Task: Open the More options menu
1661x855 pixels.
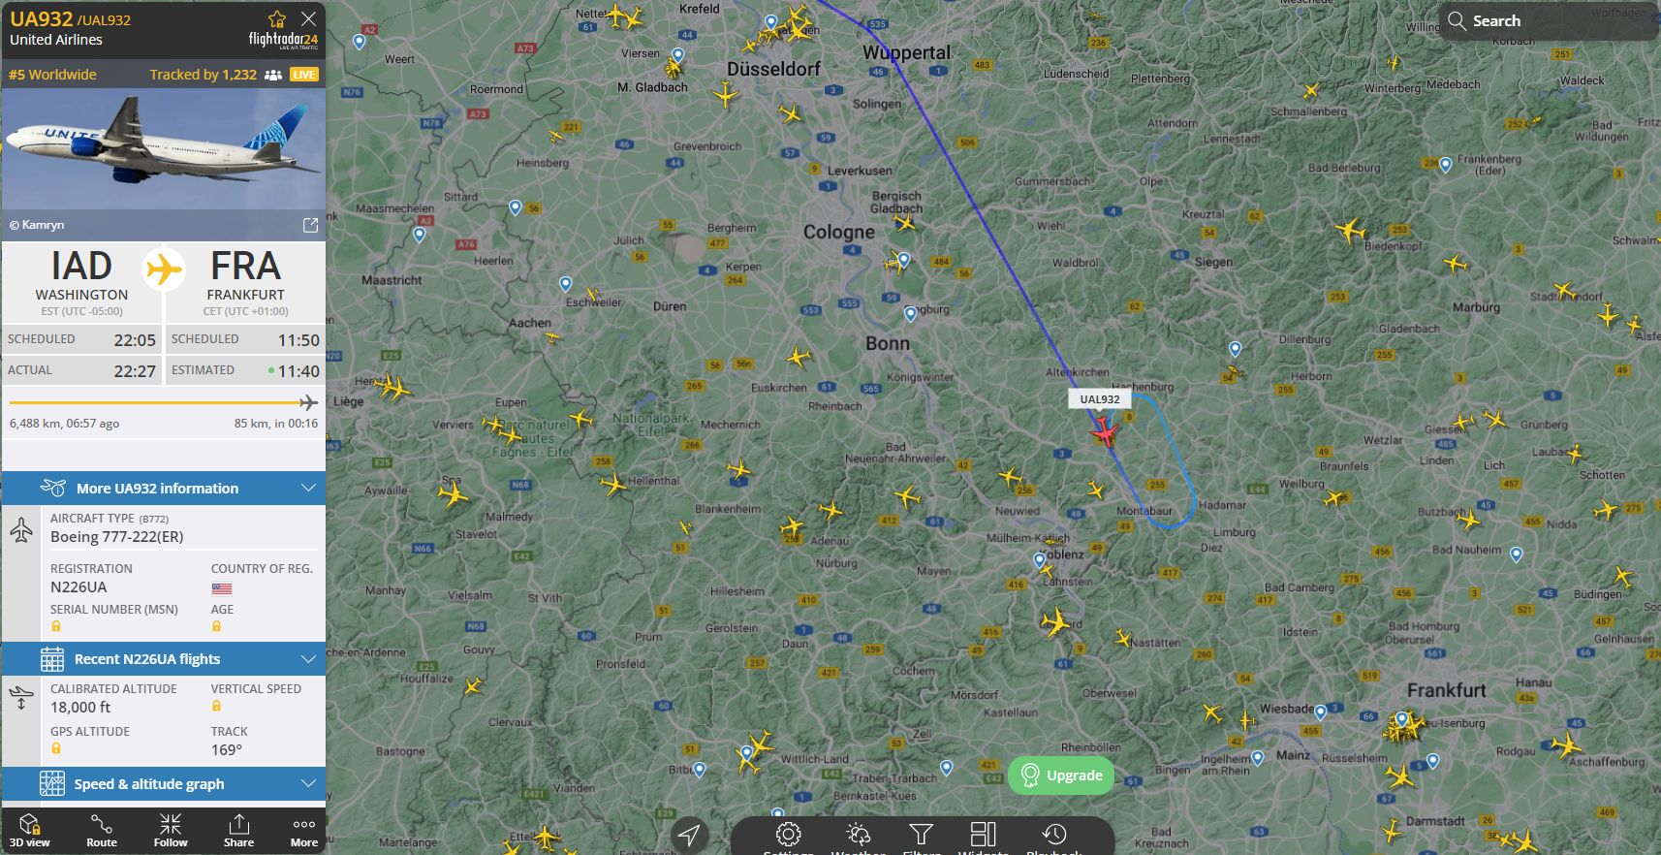Action: 304,832
